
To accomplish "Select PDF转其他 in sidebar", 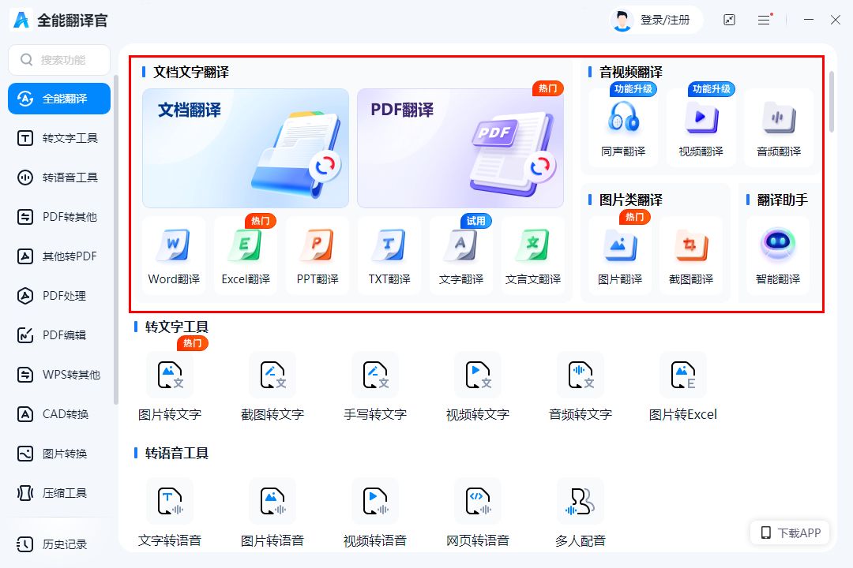I will (59, 217).
